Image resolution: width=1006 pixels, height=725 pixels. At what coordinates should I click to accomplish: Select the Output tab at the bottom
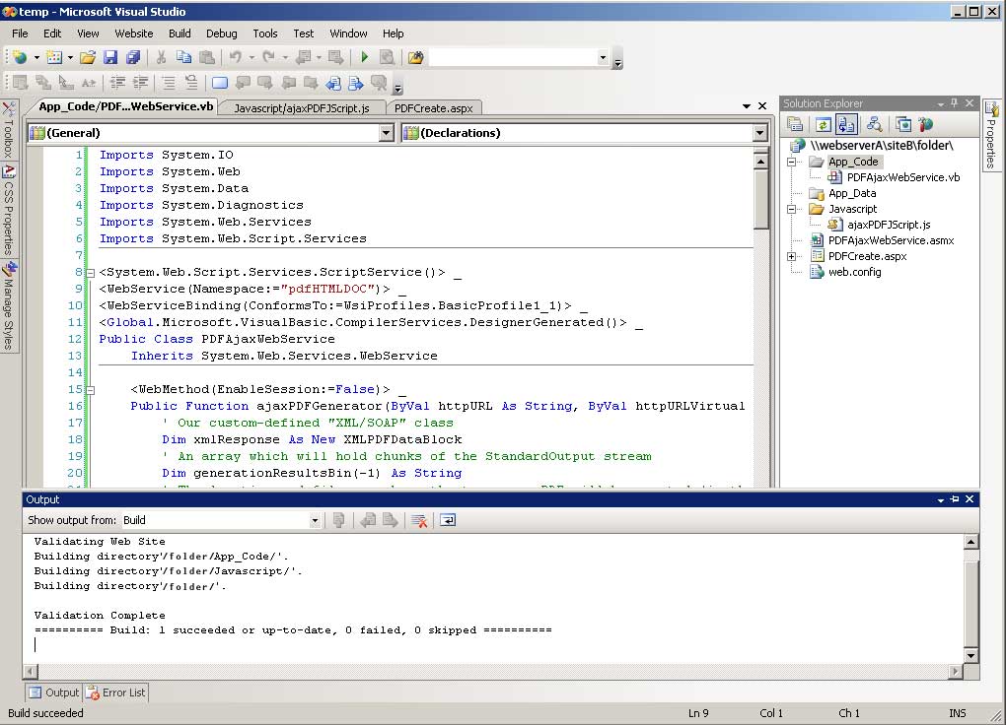[x=54, y=692]
